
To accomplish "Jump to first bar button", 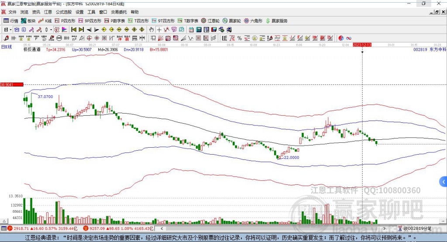I will point(73,30).
